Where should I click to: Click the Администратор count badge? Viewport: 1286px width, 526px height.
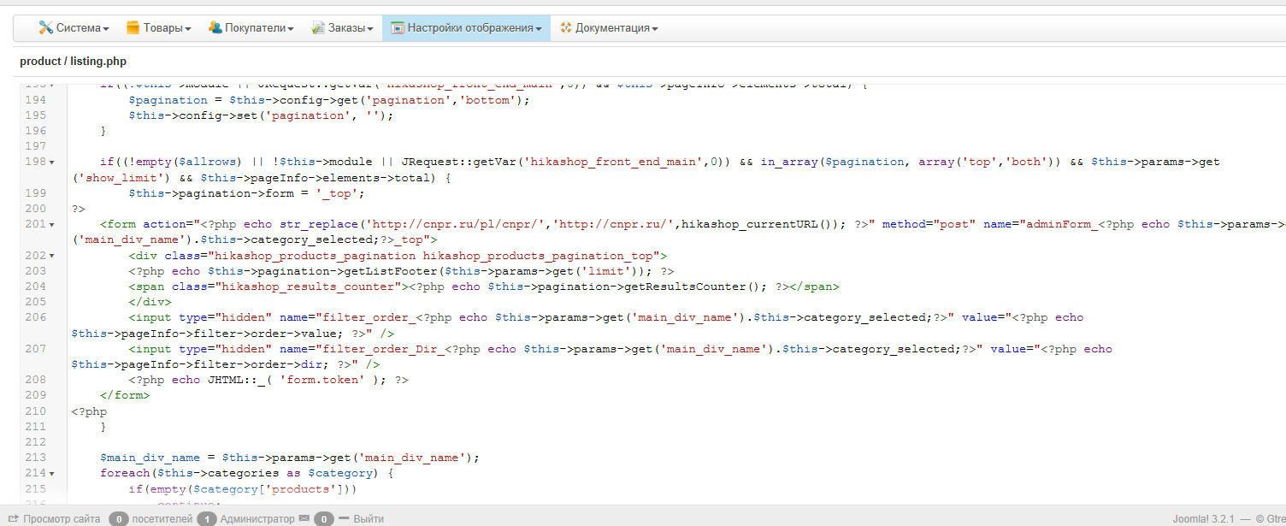pyautogui.click(x=206, y=519)
